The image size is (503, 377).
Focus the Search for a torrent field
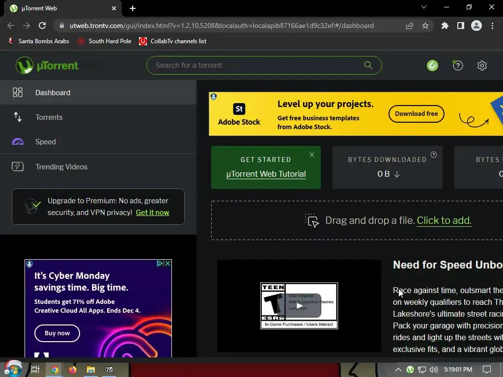[x=264, y=65]
